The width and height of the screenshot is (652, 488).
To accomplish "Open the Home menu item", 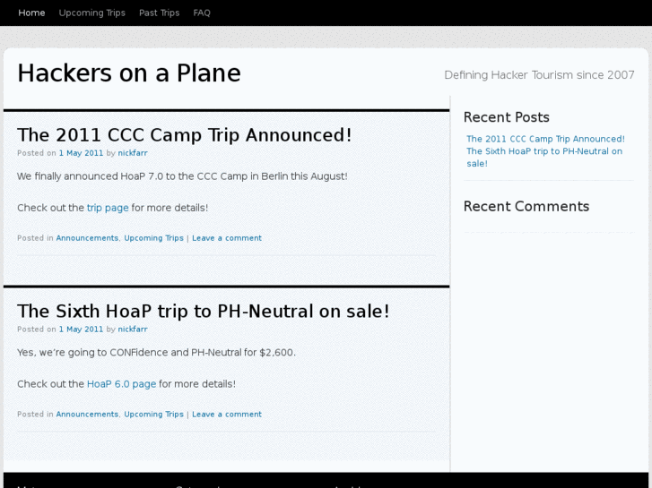I will pyautogui.click(x=31, y=13).
